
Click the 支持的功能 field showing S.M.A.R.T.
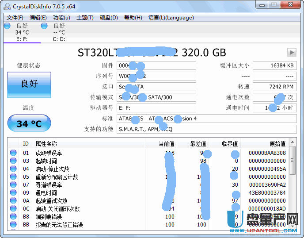click(x=206, y=129)
